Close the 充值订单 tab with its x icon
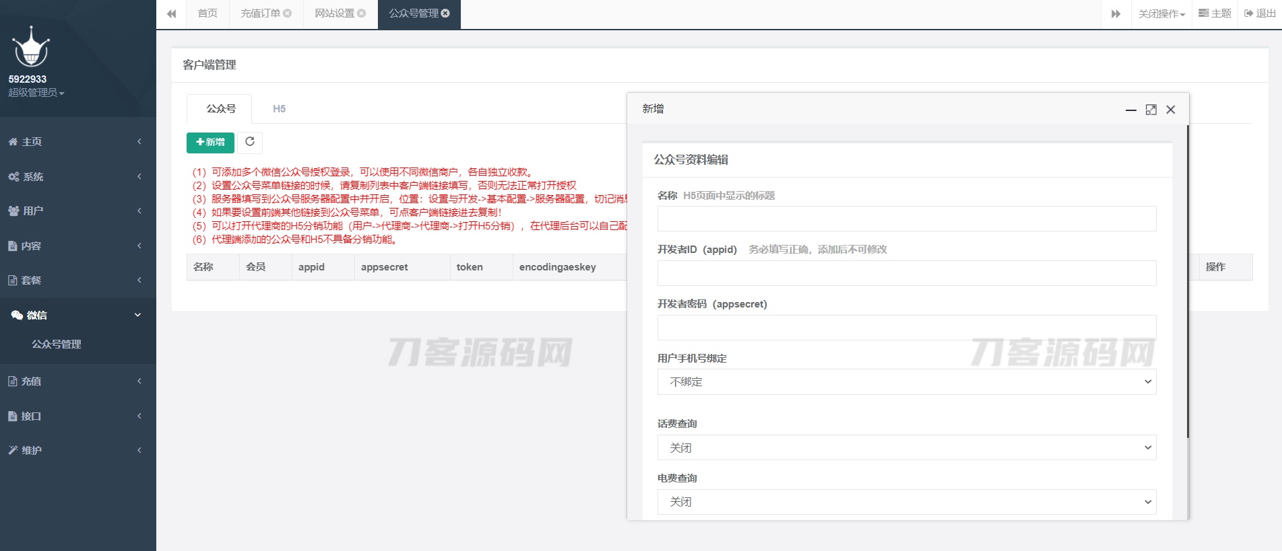 tap(288, 13)
